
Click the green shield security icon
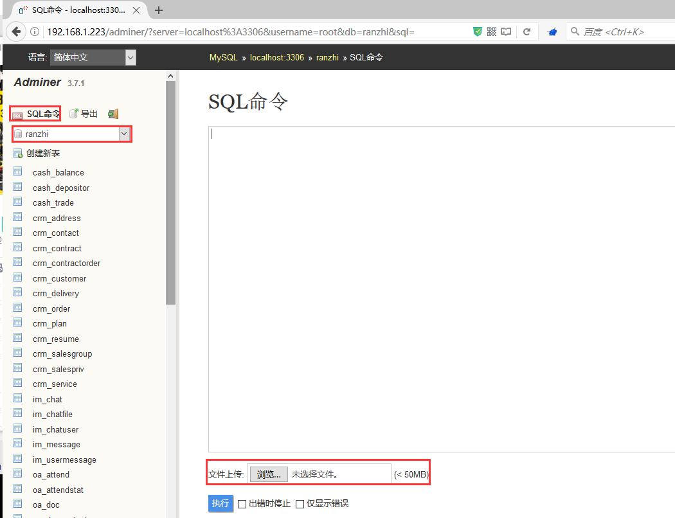pyautogui.click(x=478, y=31)
